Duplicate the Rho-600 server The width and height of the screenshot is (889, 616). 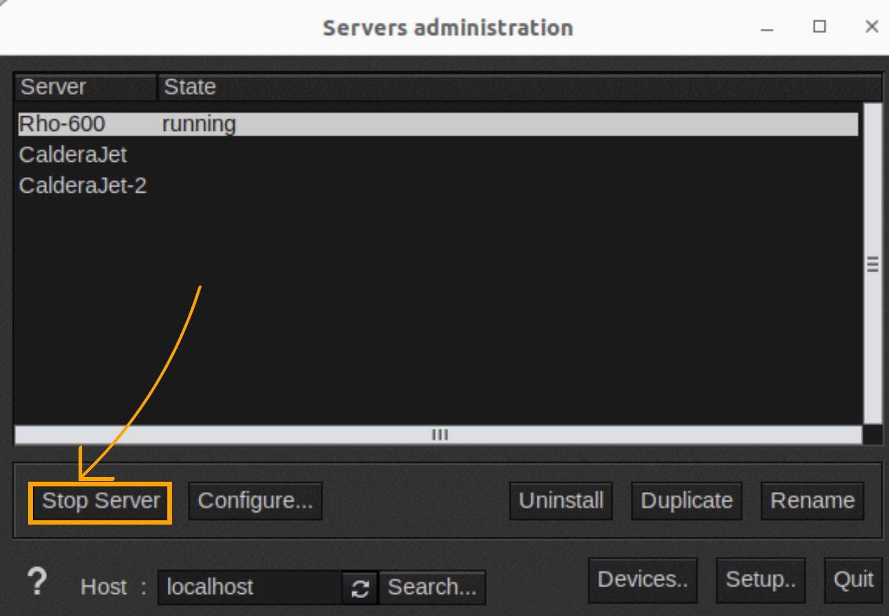(x=686, y=501)
